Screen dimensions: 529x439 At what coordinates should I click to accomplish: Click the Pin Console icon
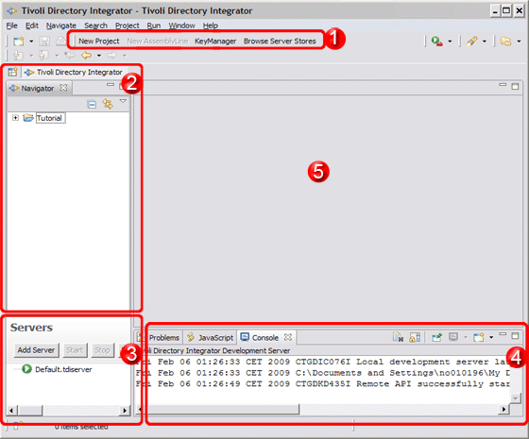coord(436,337)
